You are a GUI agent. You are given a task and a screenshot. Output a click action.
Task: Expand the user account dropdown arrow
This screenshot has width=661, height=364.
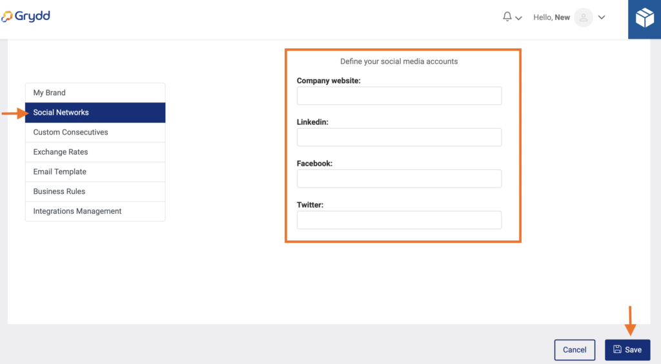coord(602,17)
